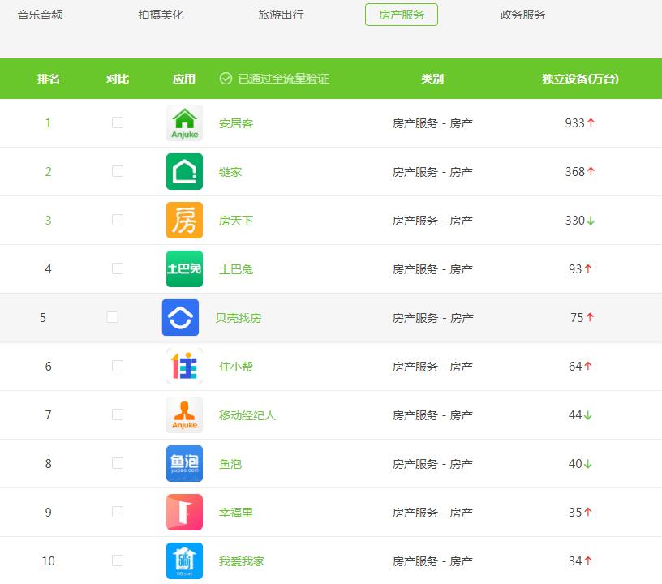Screen dimensions: 662x584
Task: Select the 房天下 orange icon
Action: (x=184, y=220)
